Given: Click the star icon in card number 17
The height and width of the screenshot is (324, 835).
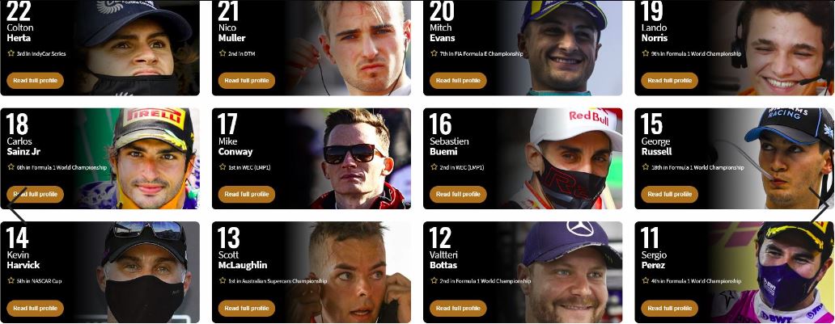Looking at the screenshot, I should [x=223, y=167].
